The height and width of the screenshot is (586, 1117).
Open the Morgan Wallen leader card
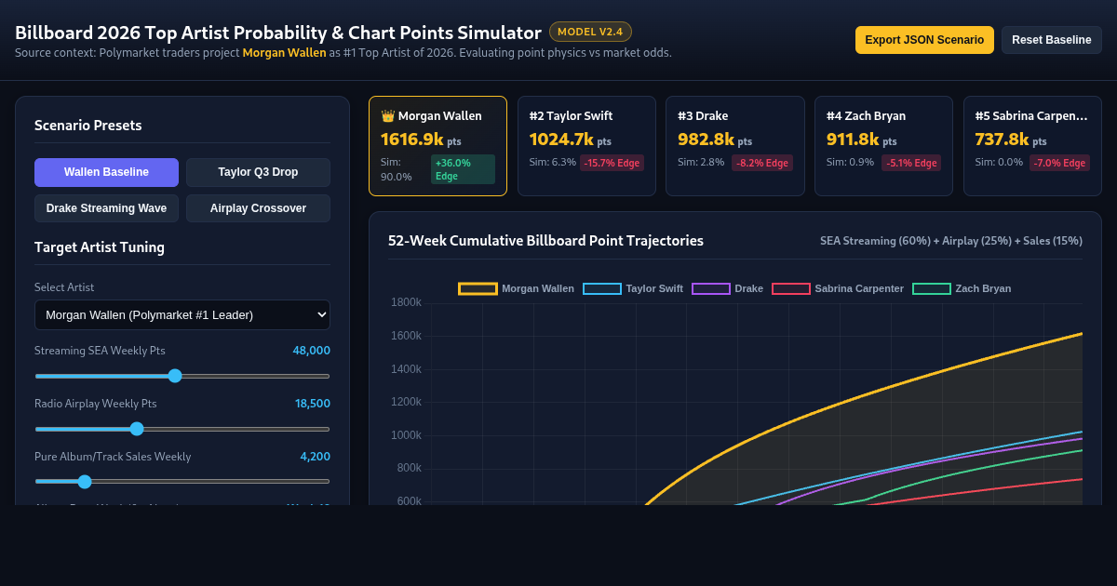pyautogui.click(x=437, y=146)
